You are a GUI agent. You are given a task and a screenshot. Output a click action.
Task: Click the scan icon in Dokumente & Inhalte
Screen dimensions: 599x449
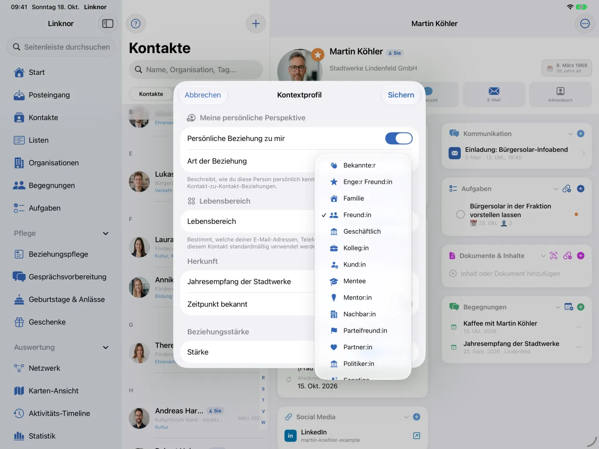554,256
